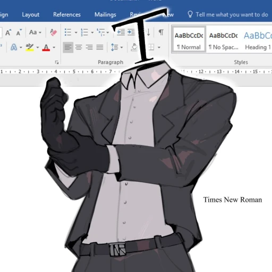272x272 pixels.
Task: Click the Tell me lightbulb icon
Action: coord(190,14)
